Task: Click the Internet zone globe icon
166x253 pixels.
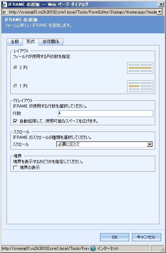Action: 93,248
